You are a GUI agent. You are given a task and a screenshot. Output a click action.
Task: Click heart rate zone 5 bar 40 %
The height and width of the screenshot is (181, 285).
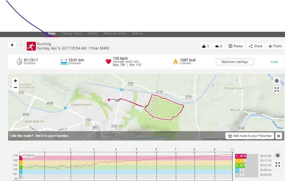pos(241,156)
